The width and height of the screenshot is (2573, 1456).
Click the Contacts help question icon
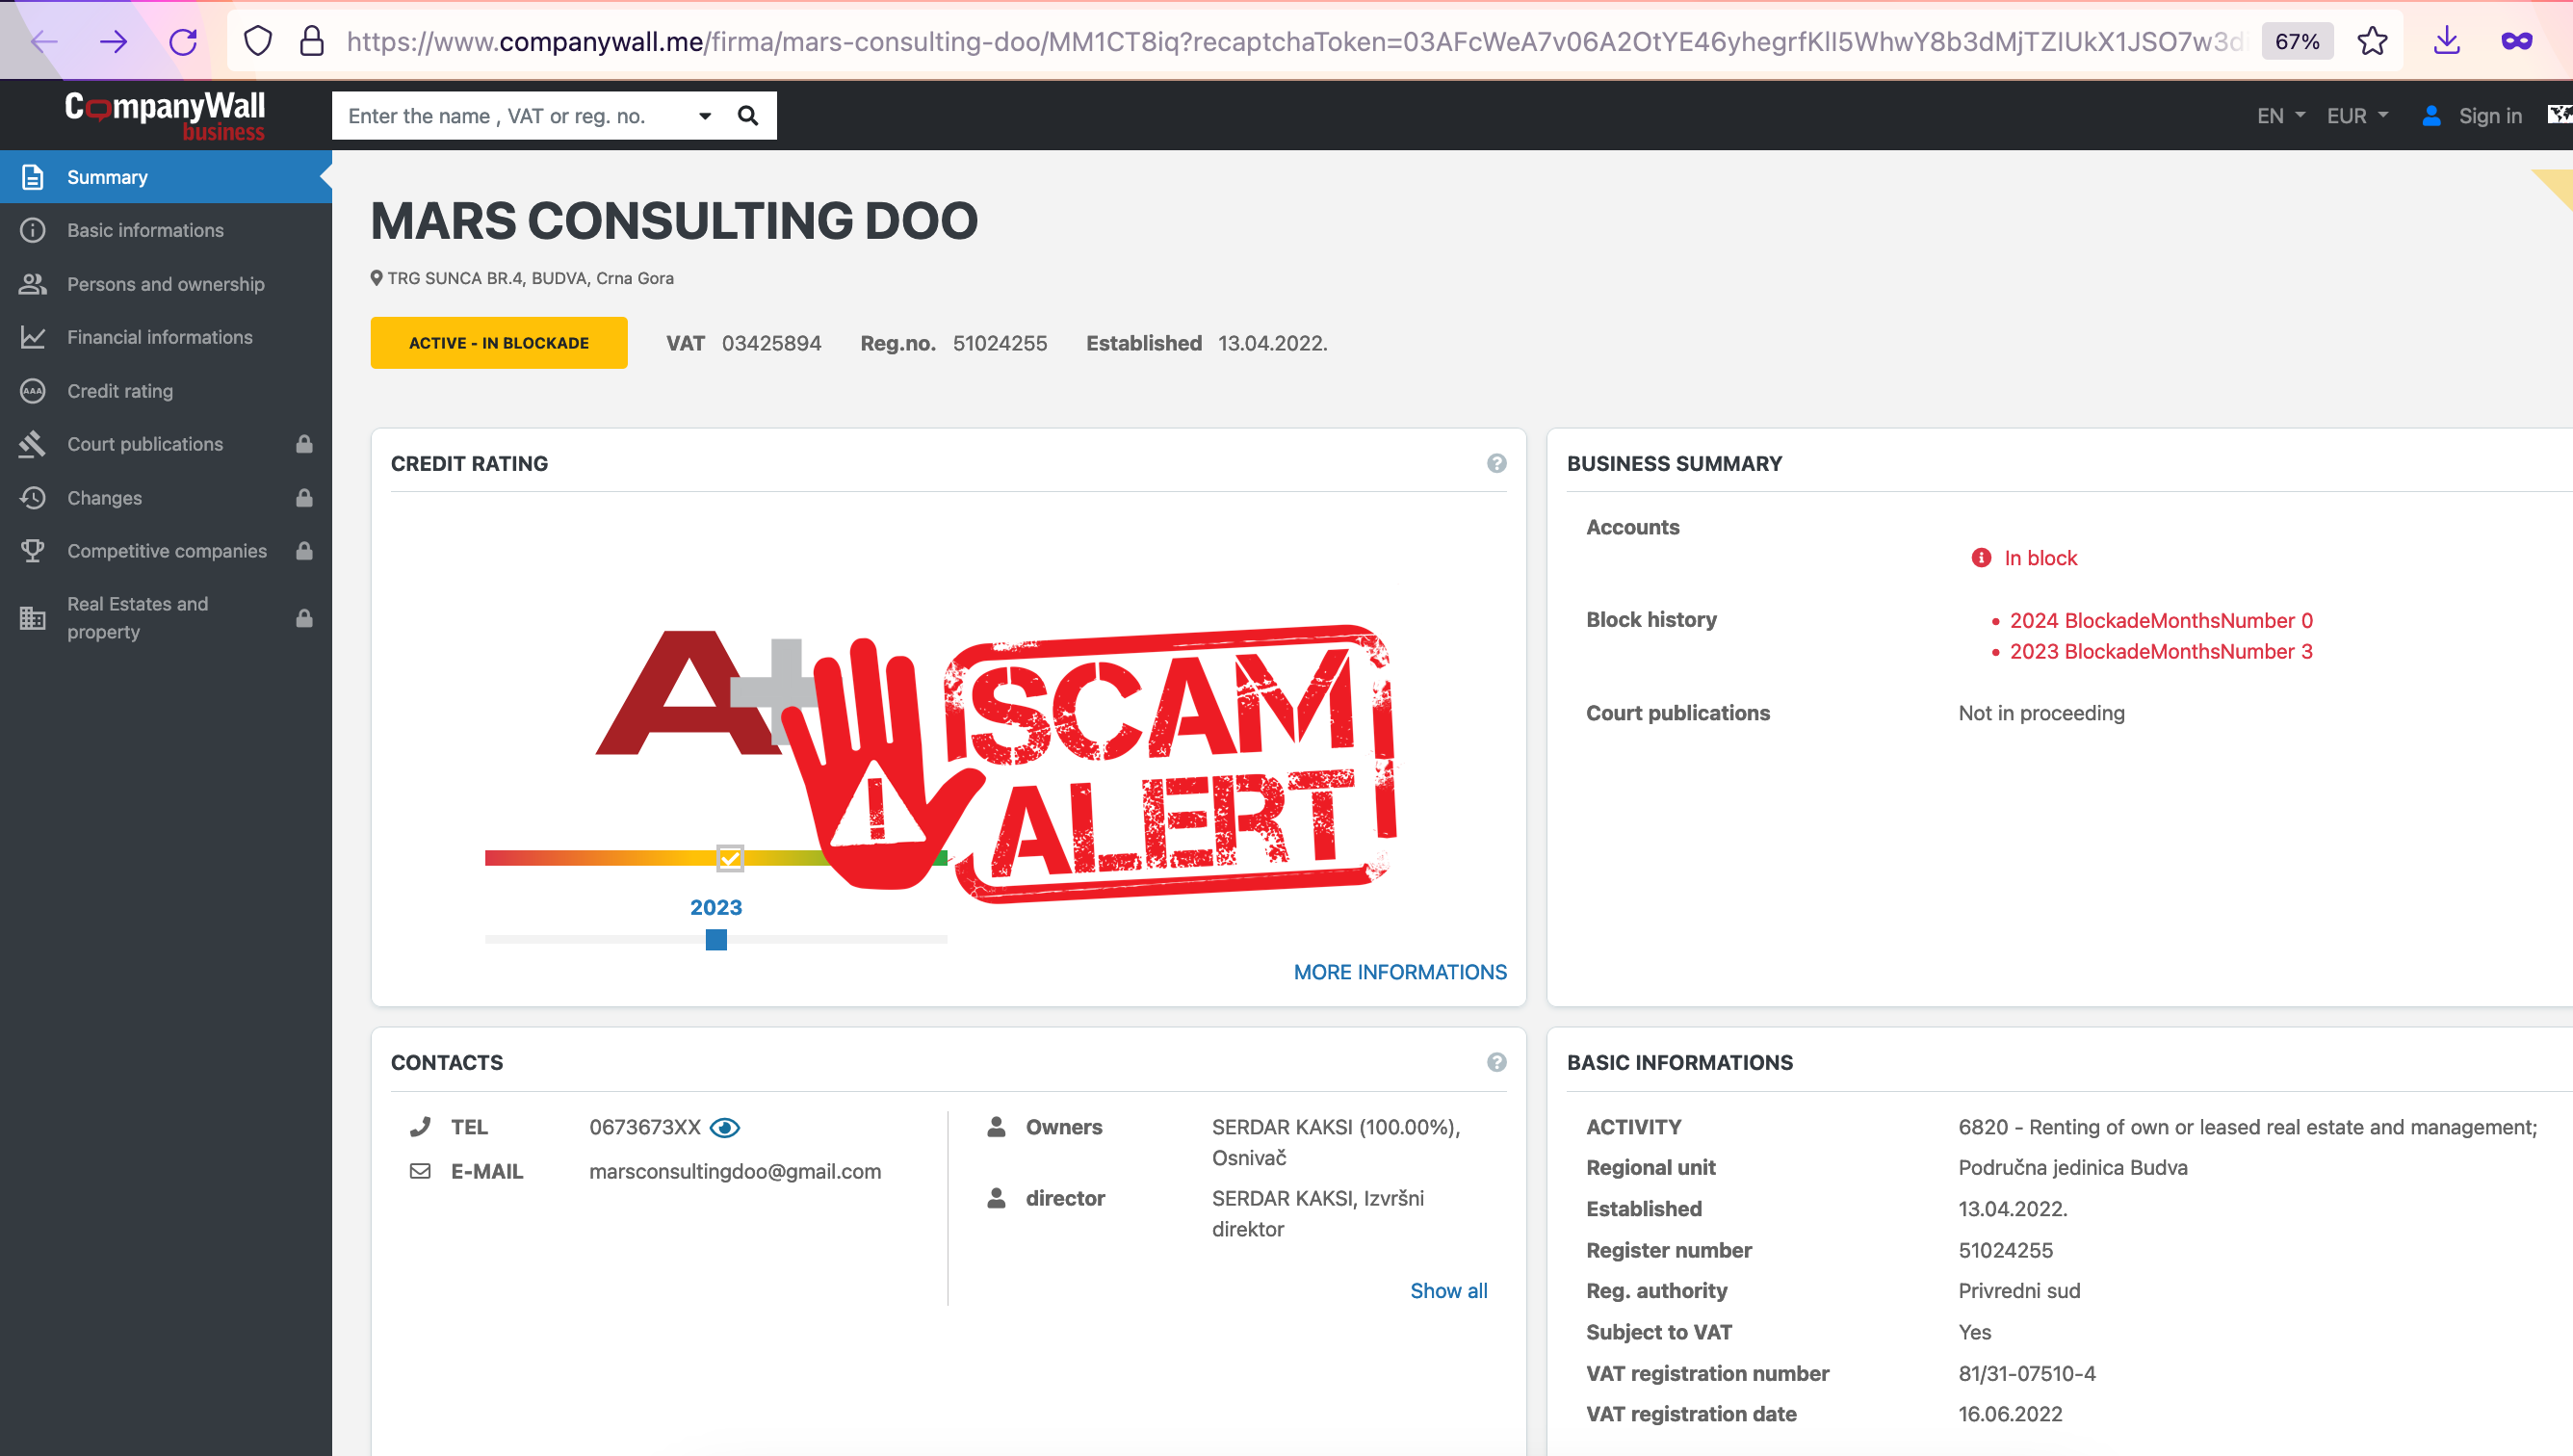[x=1496, y=1062]
